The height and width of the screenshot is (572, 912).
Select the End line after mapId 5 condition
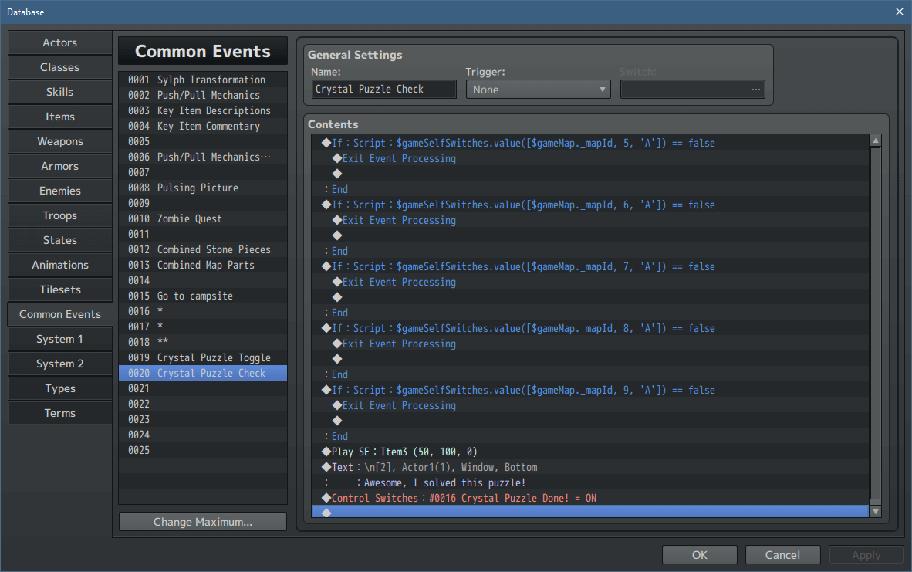click(590, 189)
